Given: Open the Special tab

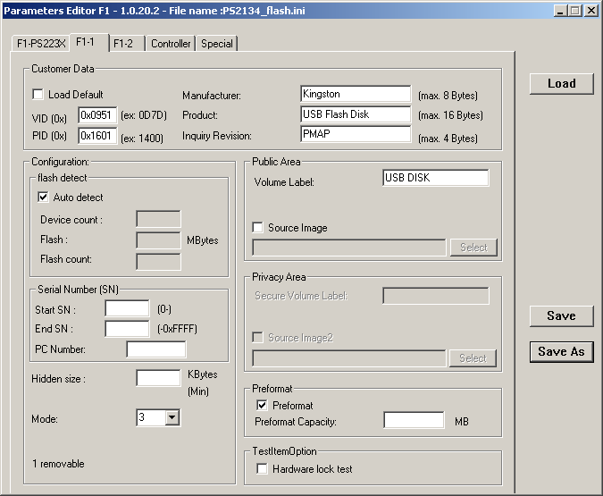Looking at the screenshot, I should (216, 44).
